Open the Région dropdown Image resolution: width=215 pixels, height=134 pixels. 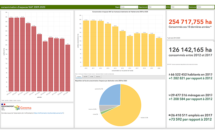(129, 7)
